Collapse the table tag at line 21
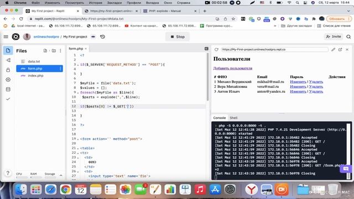The image size is (354, 199). tap(78, 148)
